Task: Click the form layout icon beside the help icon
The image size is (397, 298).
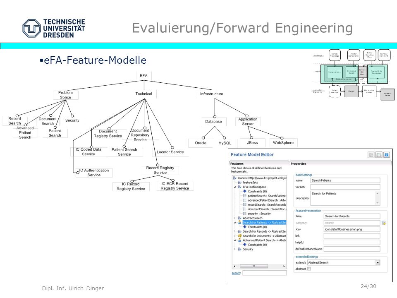Action: pos(378,154)
